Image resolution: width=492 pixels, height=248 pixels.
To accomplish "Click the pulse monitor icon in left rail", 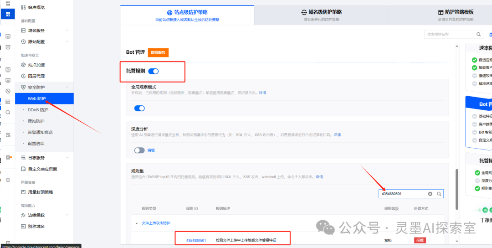I will 8,91.
